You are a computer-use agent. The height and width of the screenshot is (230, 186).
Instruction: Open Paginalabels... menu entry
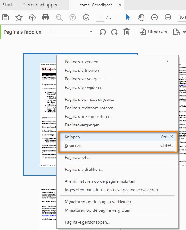coord(117,157)
